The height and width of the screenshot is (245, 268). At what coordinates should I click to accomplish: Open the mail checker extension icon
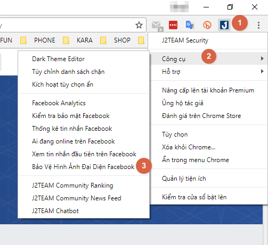(x=157, y=26)
